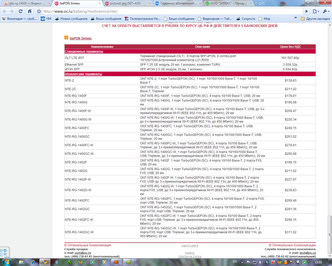The image size is (332, 266).
Task: Click the Go arrow beside the address bar
Action: click(x=307, y=11)
